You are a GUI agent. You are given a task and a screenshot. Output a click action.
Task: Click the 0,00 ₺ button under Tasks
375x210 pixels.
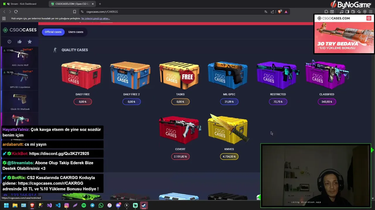tap(180, 102)
